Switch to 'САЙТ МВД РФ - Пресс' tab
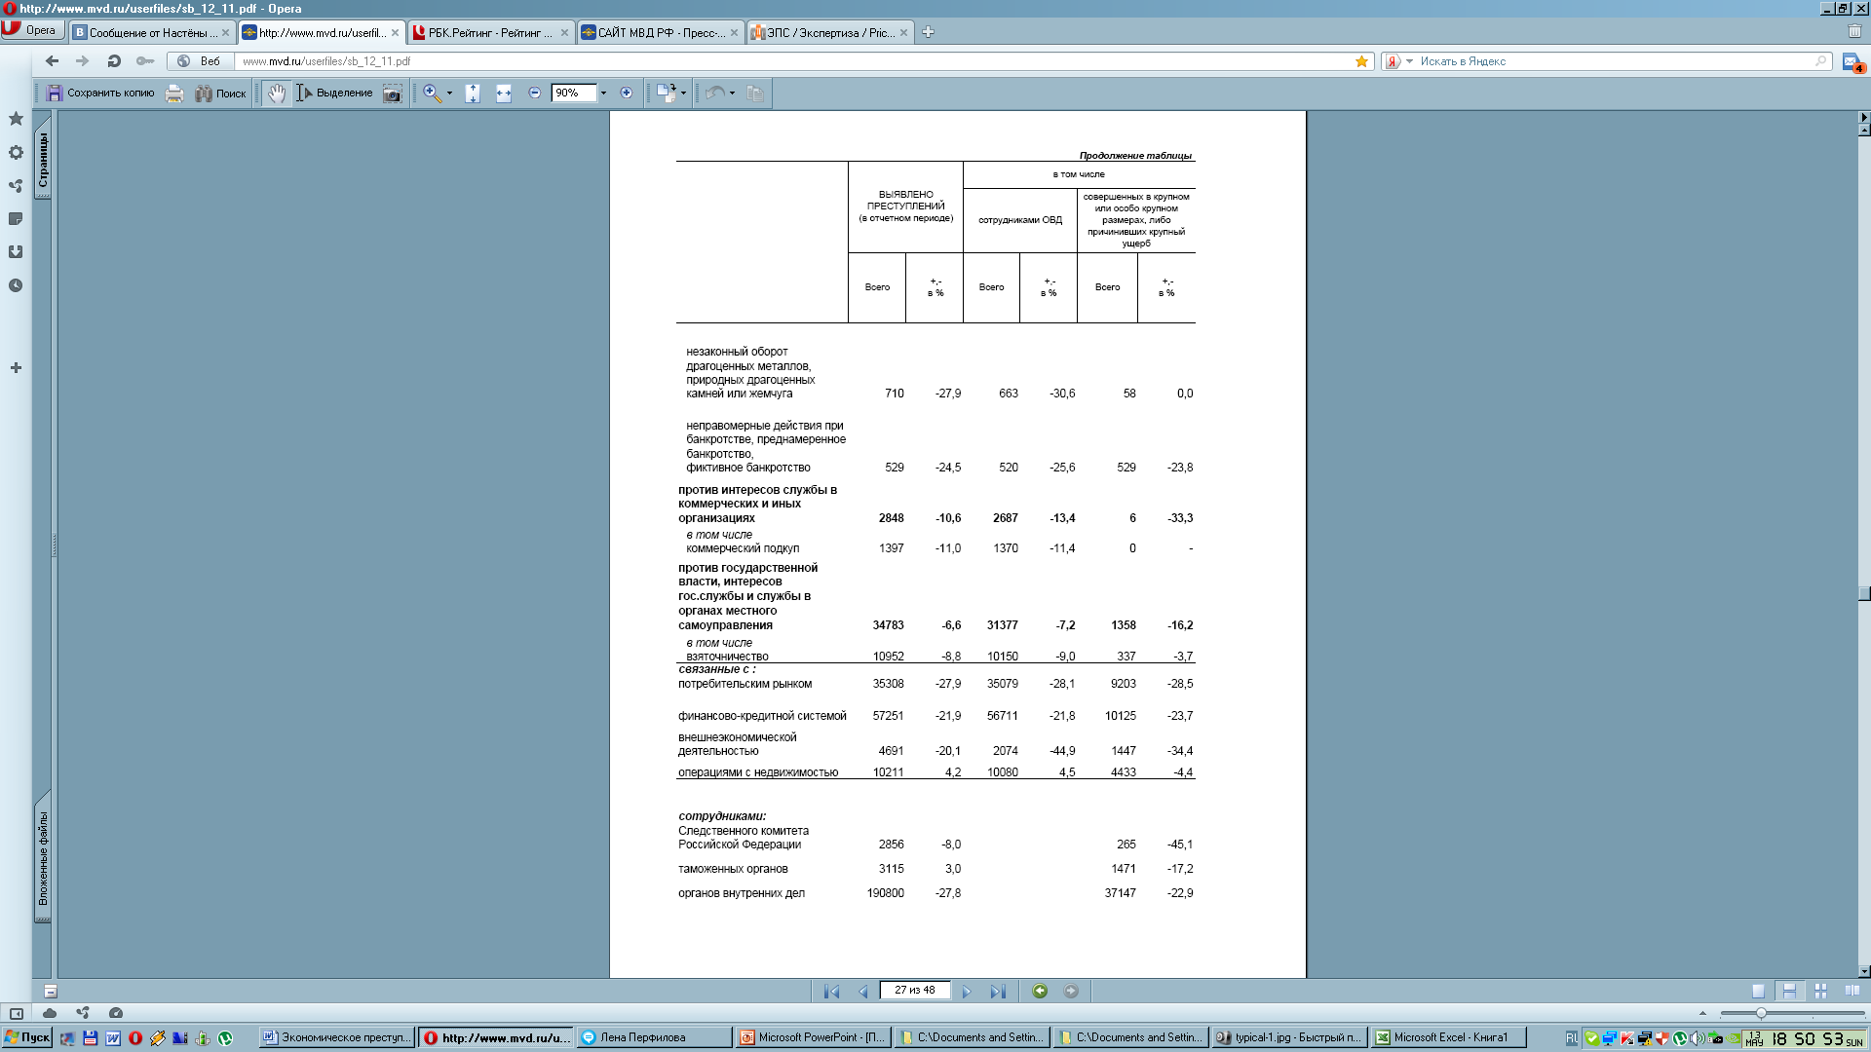The height and width of the screenshot is (1052, 1871). pos(660,32)
